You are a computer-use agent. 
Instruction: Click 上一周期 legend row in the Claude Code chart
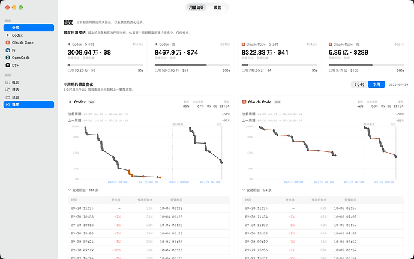pyautogui.click(x=323, y=120)
